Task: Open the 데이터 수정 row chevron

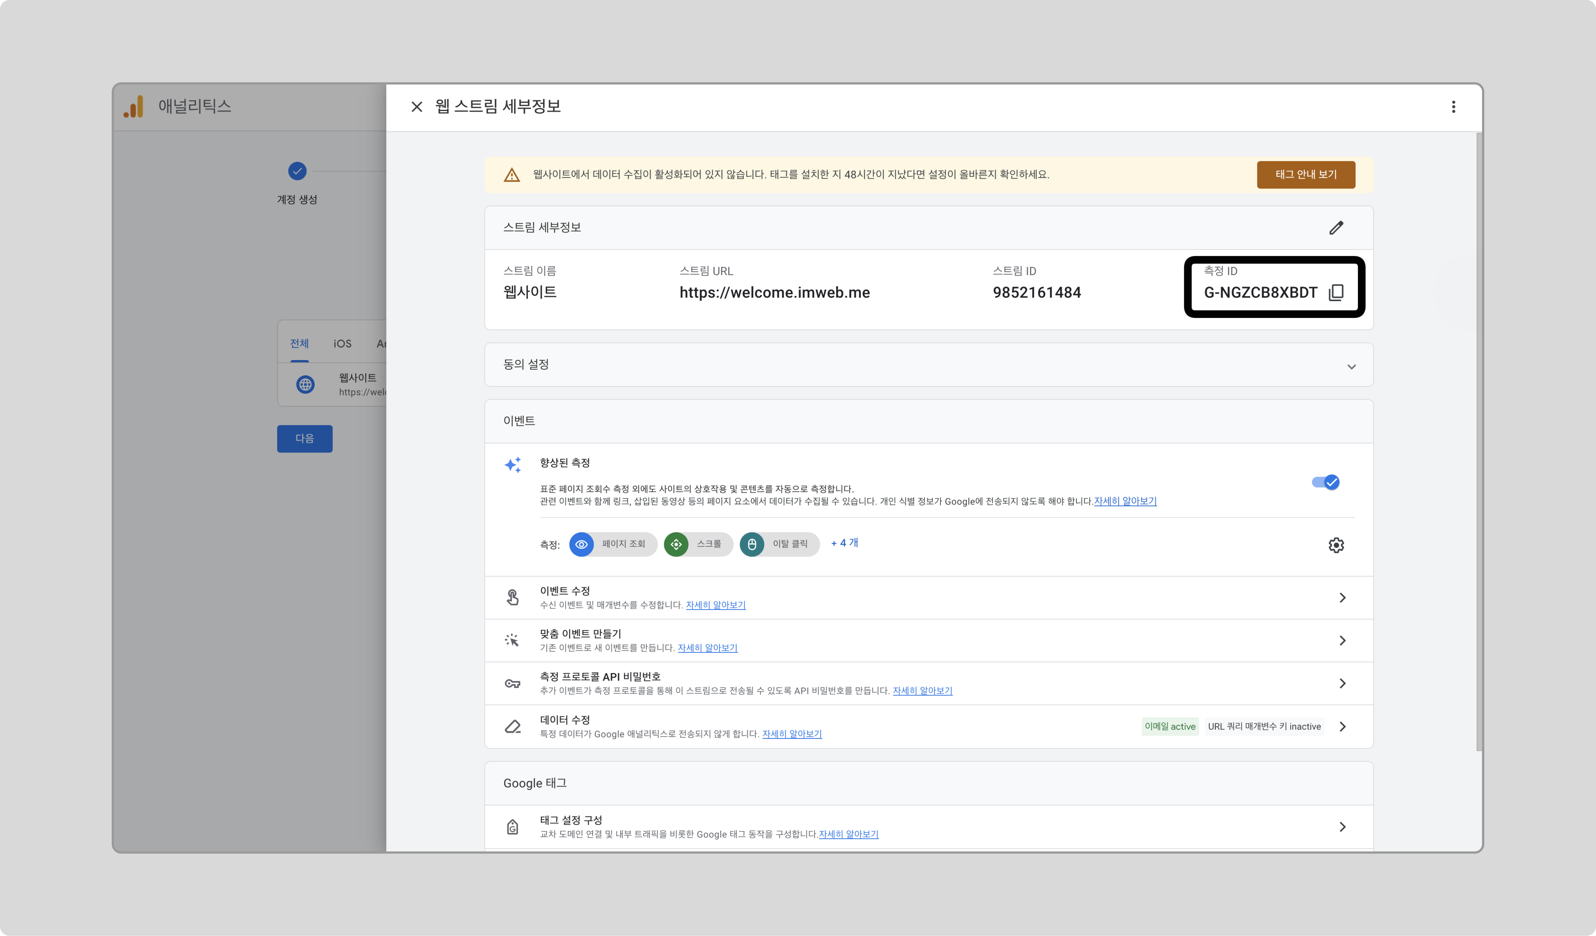Action: (1342, 726)
